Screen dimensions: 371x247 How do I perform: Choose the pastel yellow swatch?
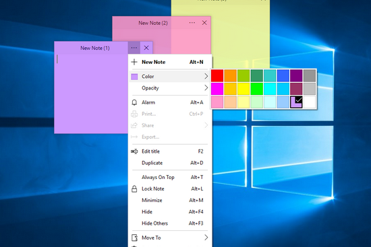(244, 102)
